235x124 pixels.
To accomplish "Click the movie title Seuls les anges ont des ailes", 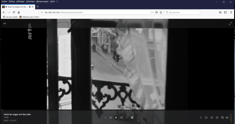I will pos(17,114).
